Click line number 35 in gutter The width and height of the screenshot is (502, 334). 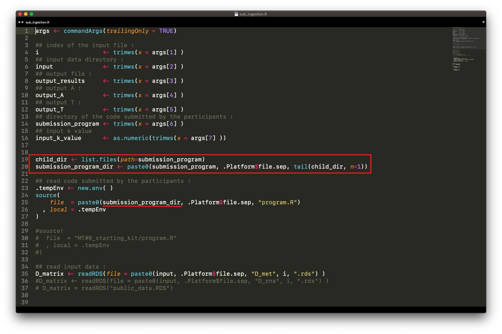pyautogui.click(x=25, y=274)
